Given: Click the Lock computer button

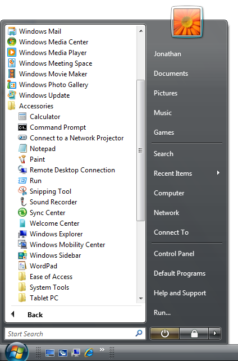Looking at the screenshot, I should tap(194, 333).
